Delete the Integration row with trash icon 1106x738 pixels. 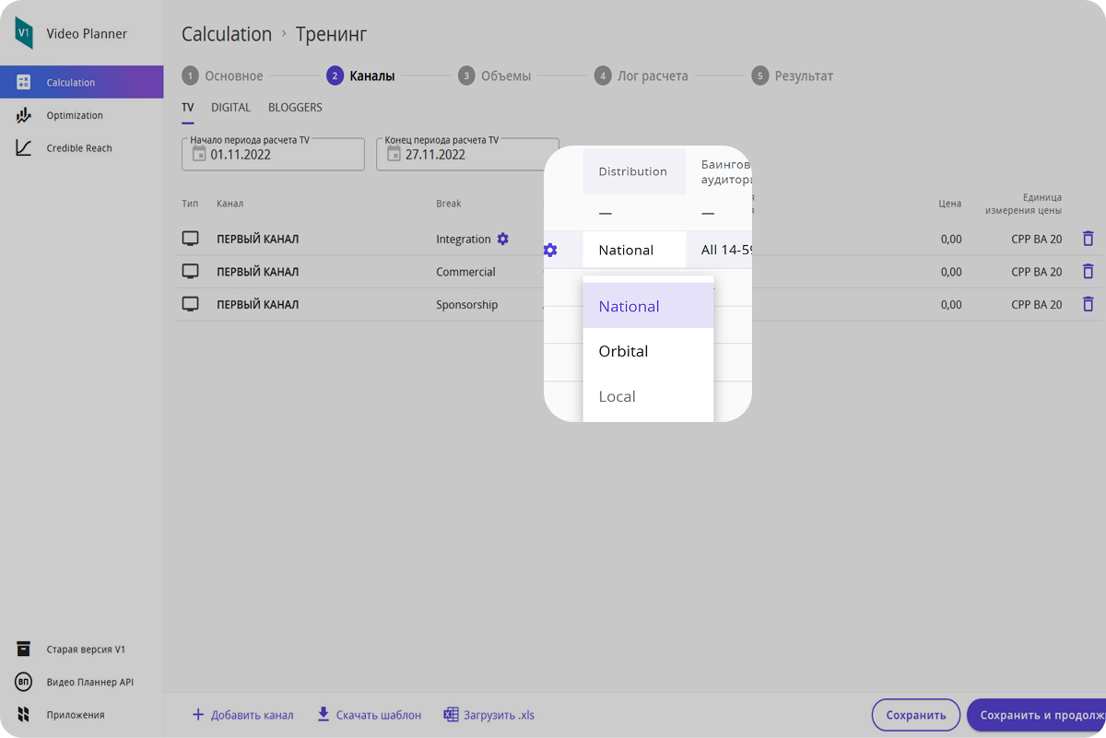(x=1088, y=239)
